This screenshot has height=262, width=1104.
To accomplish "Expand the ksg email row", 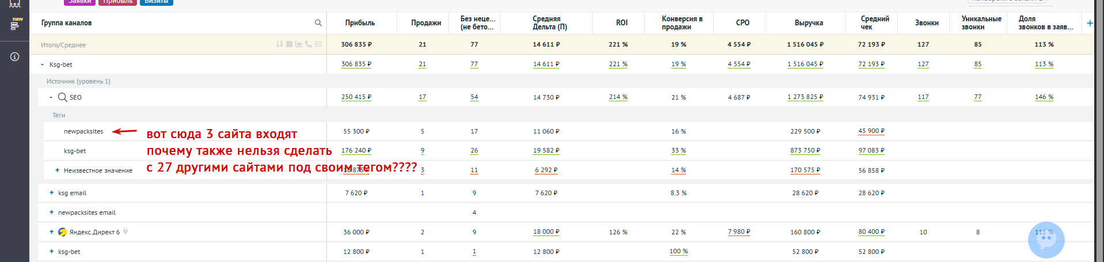I will 51,193.
